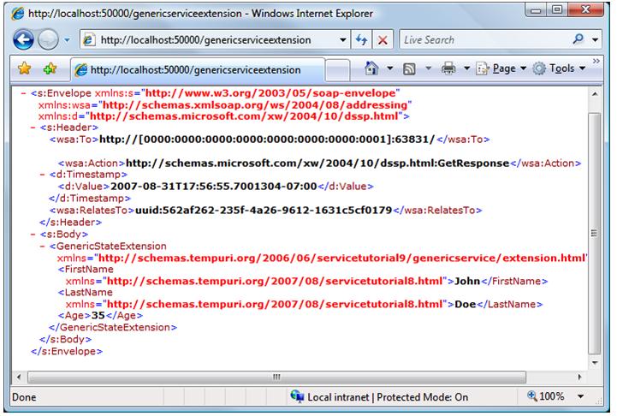Viewport: 617px width, 416px height.
Task: Click the d:Value timestamp 2007-08-31
Action: pyautogui.click(x=214, y=186)
